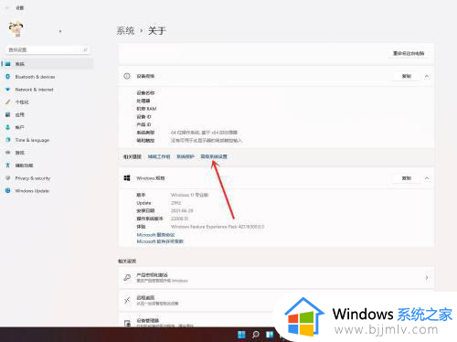Click the Network wifi icon in the sidebar
This screenshot has width=457, height=342.
point(8,90)
